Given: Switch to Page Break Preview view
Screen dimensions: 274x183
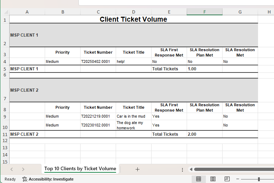Looking at the screenshot, I should coord(227,179).
